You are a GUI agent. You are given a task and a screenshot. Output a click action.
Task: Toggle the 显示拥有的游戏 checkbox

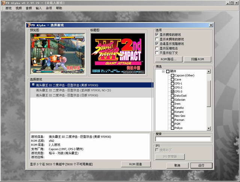(157, 35)
